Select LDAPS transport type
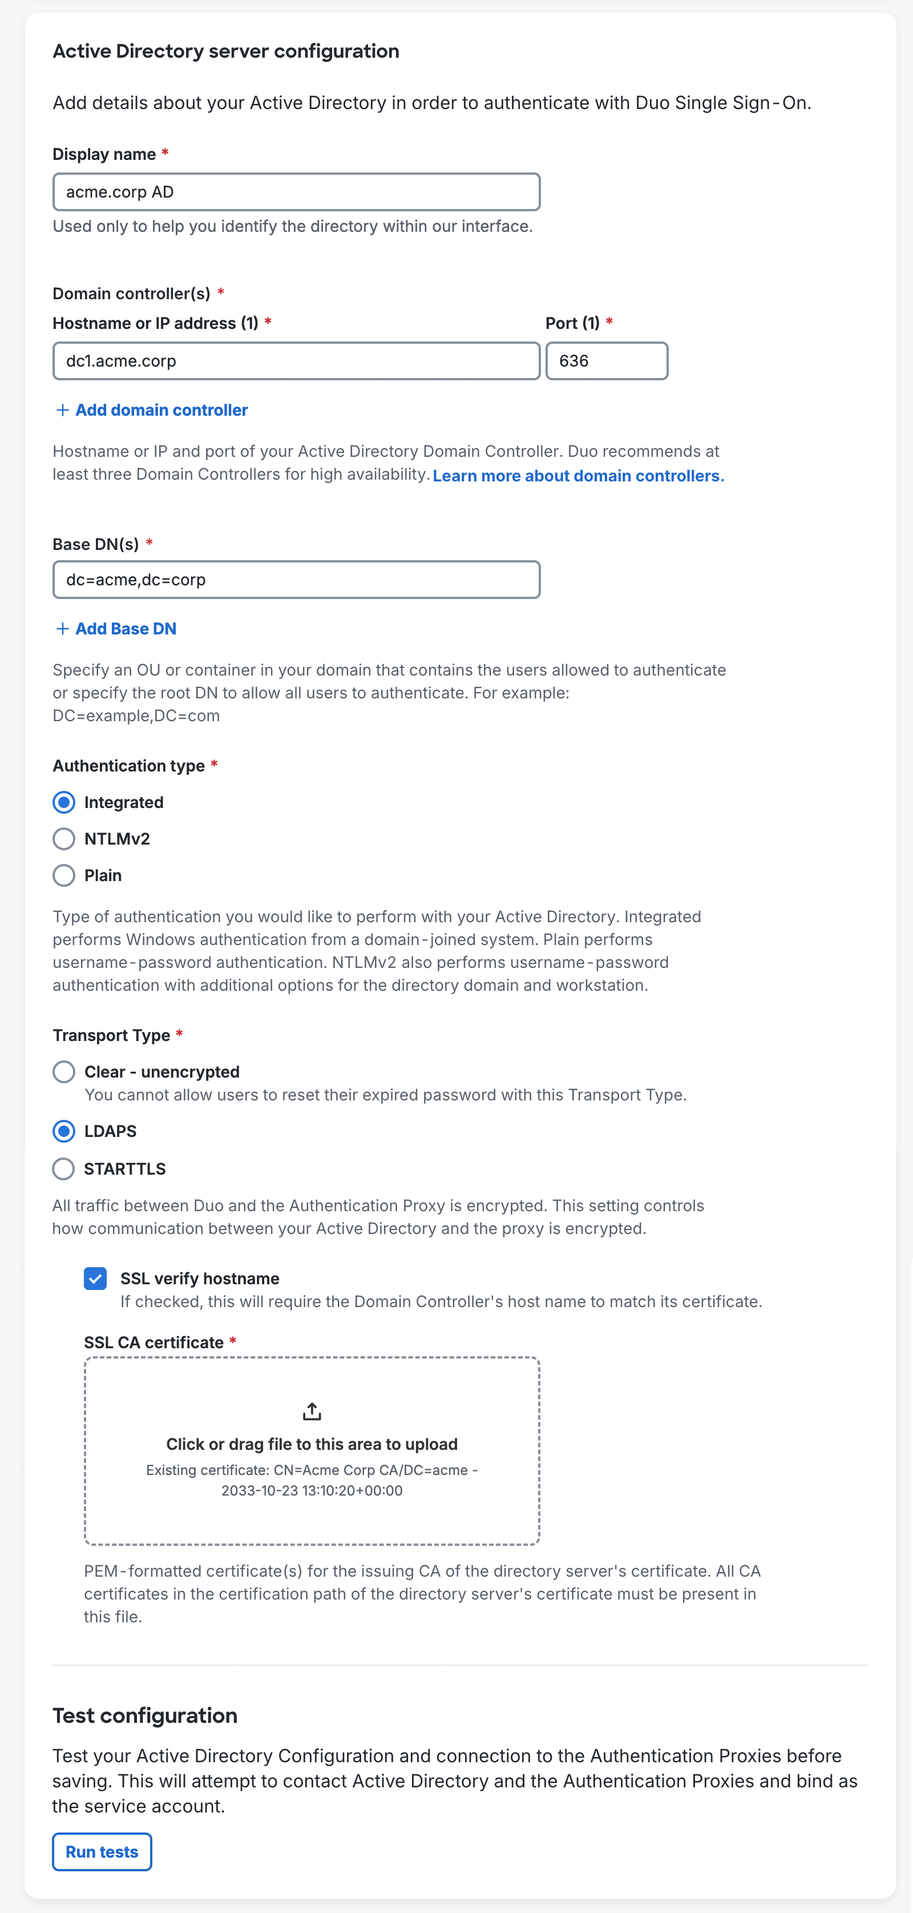913x1913 pixels. pos(64,1131)
